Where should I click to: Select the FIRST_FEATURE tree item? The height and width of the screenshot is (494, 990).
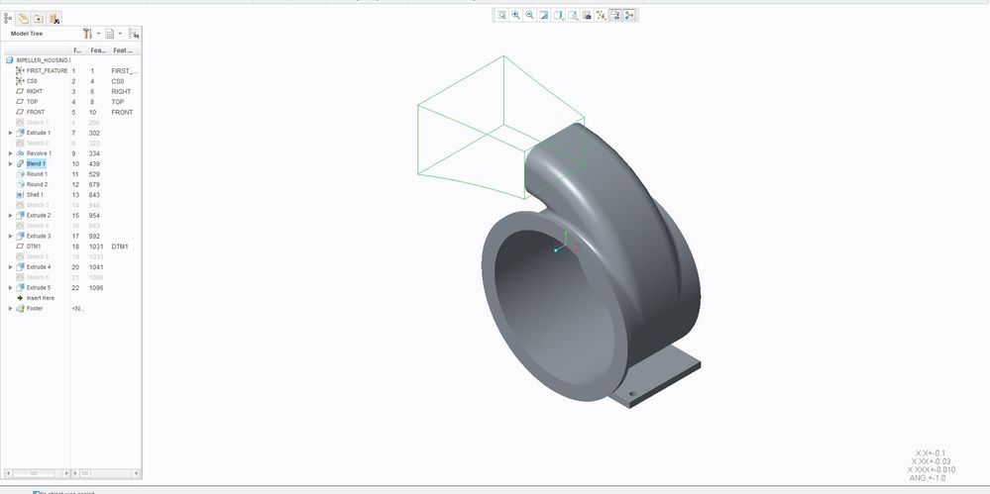pos(47,70)
